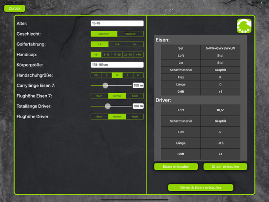Choose 3-4 years Golferfahrung

[x=117, y=44]
